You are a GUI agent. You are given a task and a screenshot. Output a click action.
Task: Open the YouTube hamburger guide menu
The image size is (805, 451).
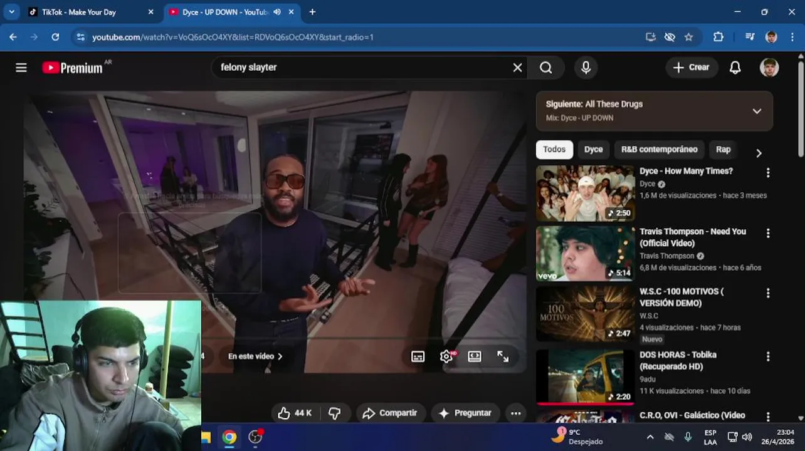click(x=21, y=68)
